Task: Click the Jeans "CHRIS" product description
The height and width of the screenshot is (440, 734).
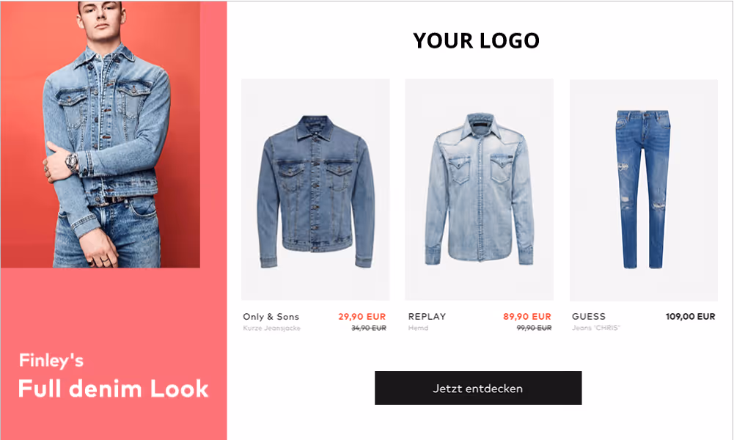Action: point(595,328)
